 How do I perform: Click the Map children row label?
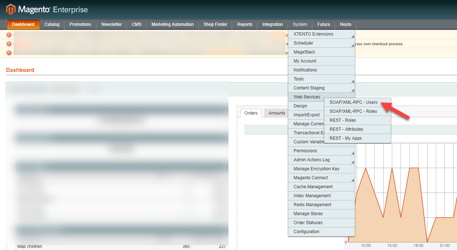click(30, 246)
